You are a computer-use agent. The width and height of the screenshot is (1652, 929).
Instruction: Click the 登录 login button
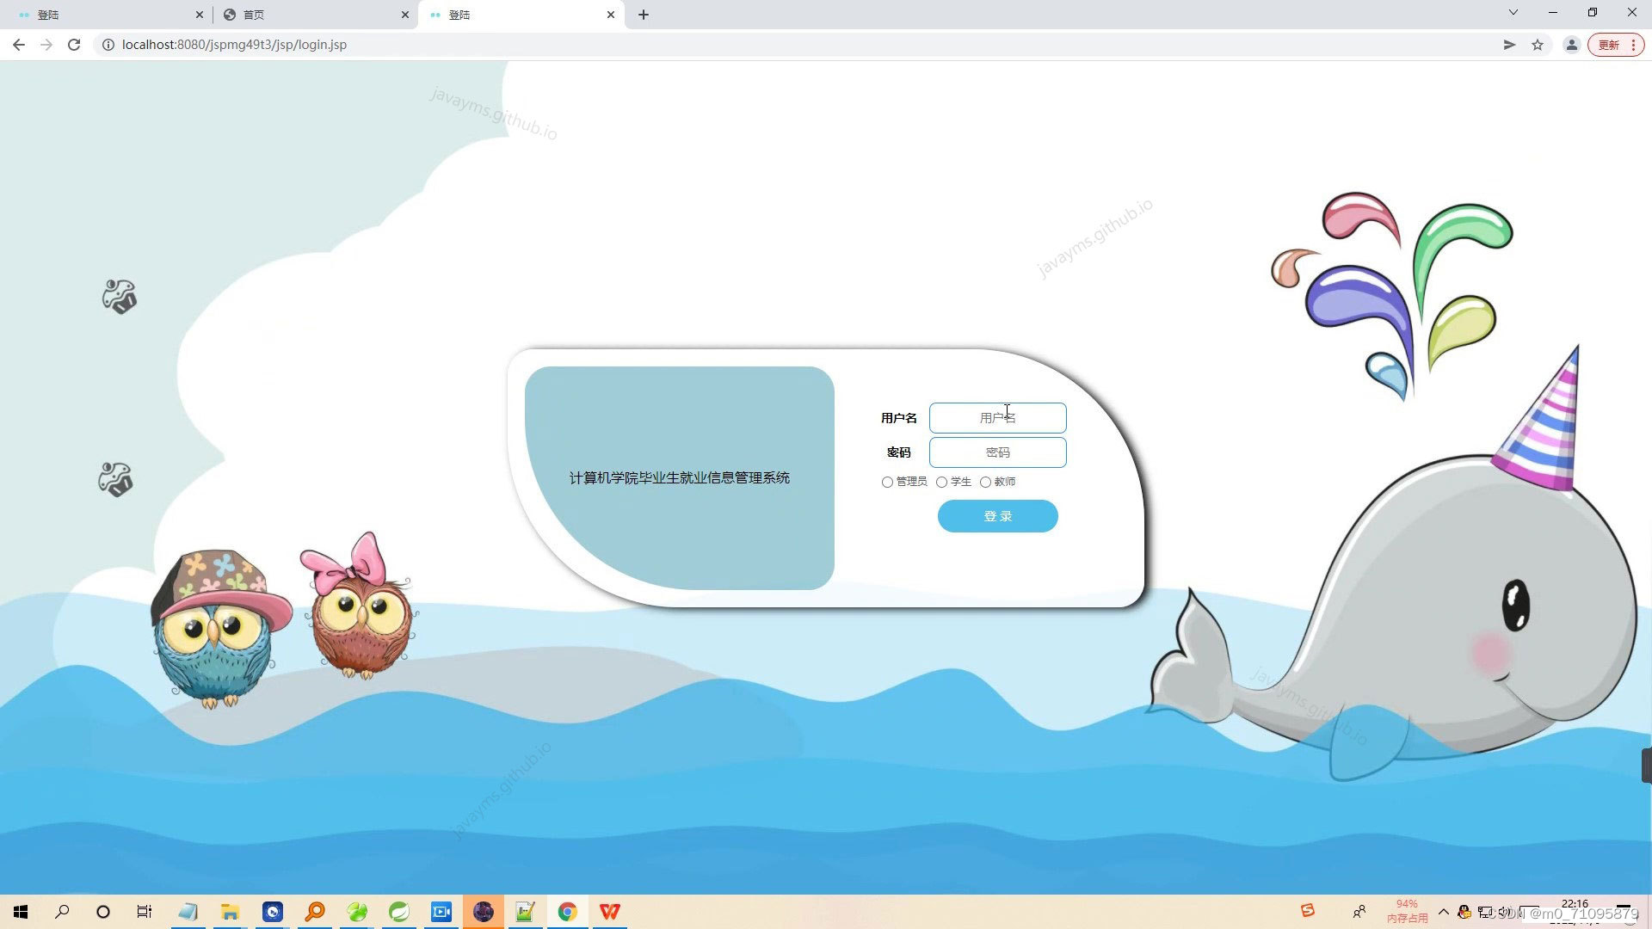point(997,516)
